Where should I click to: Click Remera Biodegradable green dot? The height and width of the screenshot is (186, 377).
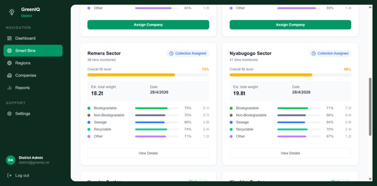coord(89,108)
